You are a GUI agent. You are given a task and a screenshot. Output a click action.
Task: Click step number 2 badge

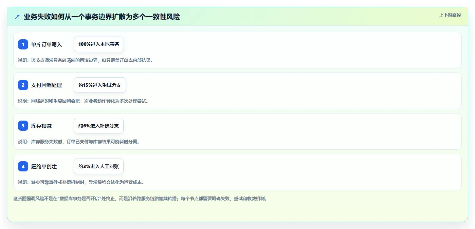(23, 85)
